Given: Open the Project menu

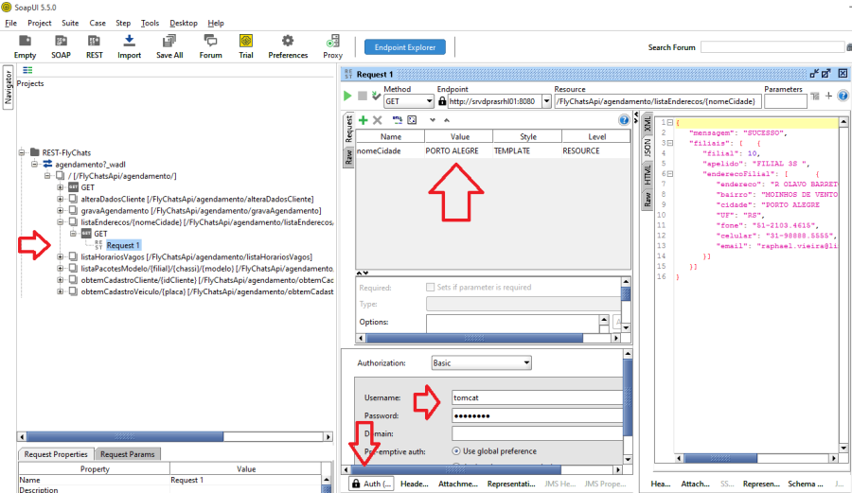Looking at the screenshot, I should pos(39,23).
